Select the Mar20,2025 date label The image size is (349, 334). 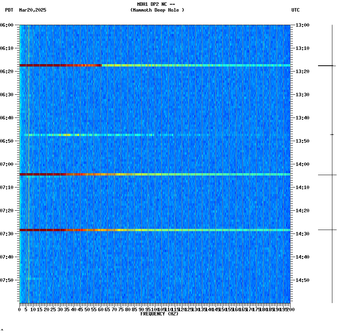coord(33,10)
